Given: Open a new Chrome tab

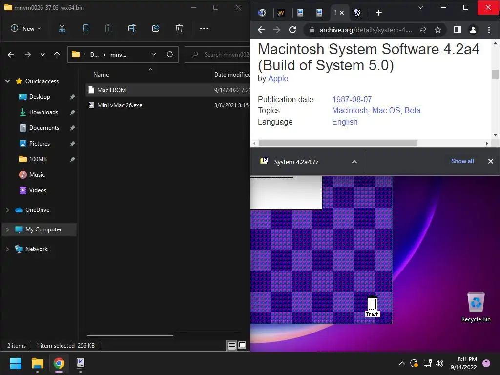Looking at the screenshot, I should coord(379,13).
